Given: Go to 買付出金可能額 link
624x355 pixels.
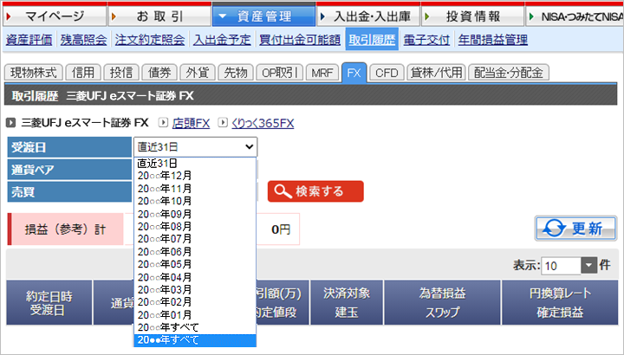Looking at the screenshot, I should point(300,40).
